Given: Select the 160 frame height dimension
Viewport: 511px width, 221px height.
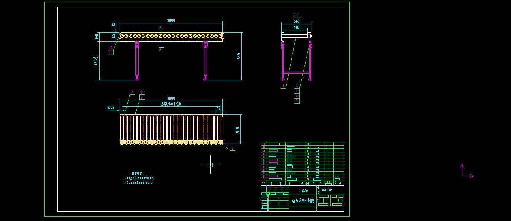Looking at the screenshot, I should [97, 36].
